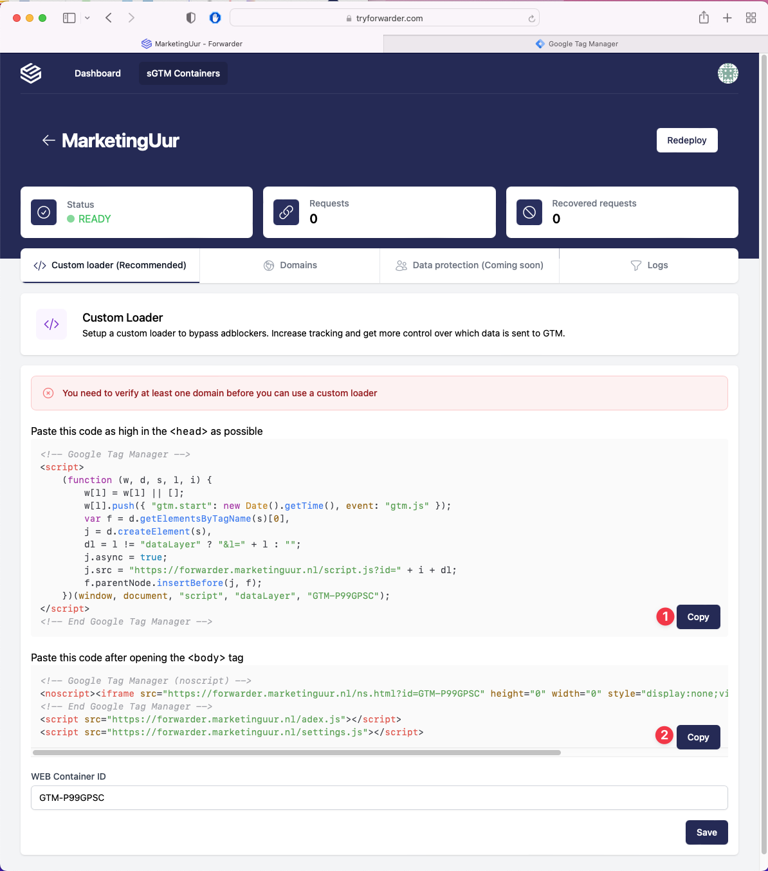Switch to Google Tag Manager browser tab
The width and height of the screenshot is (768, 871).
click(x=576, y=44)
